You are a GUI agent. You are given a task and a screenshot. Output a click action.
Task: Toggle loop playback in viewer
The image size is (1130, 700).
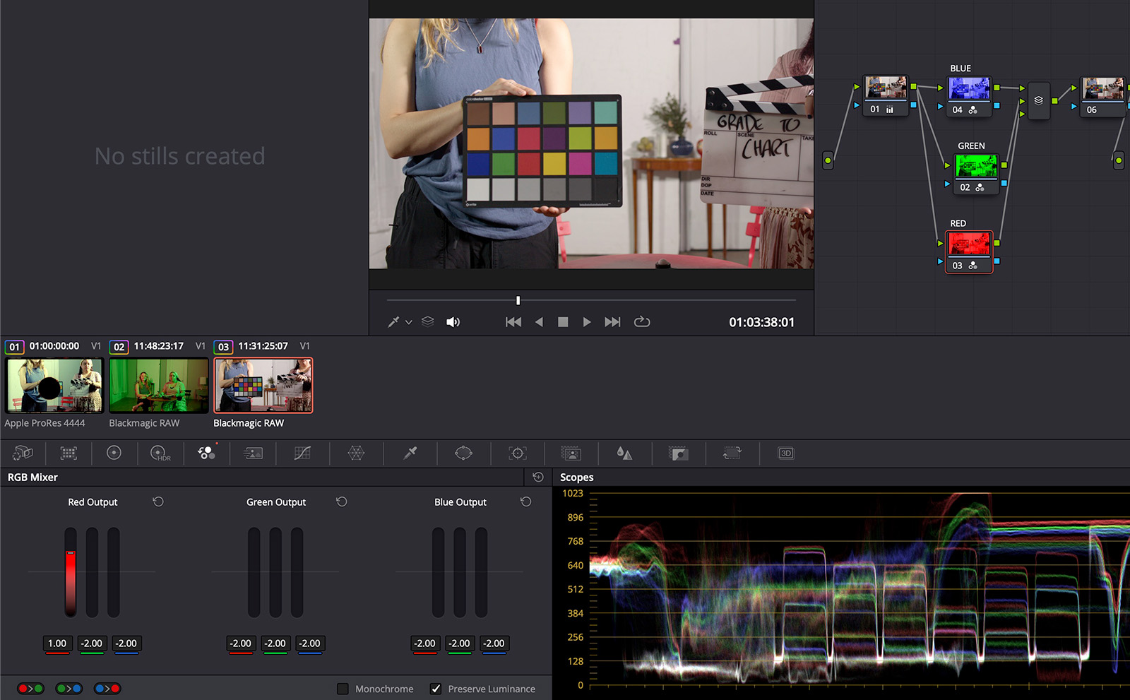[641, 322]
